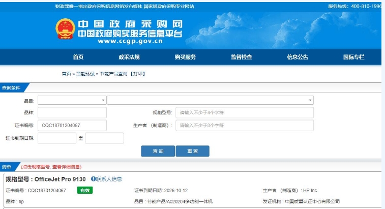
Task: Click the 【打印】 print link
Action: (137, 74)
